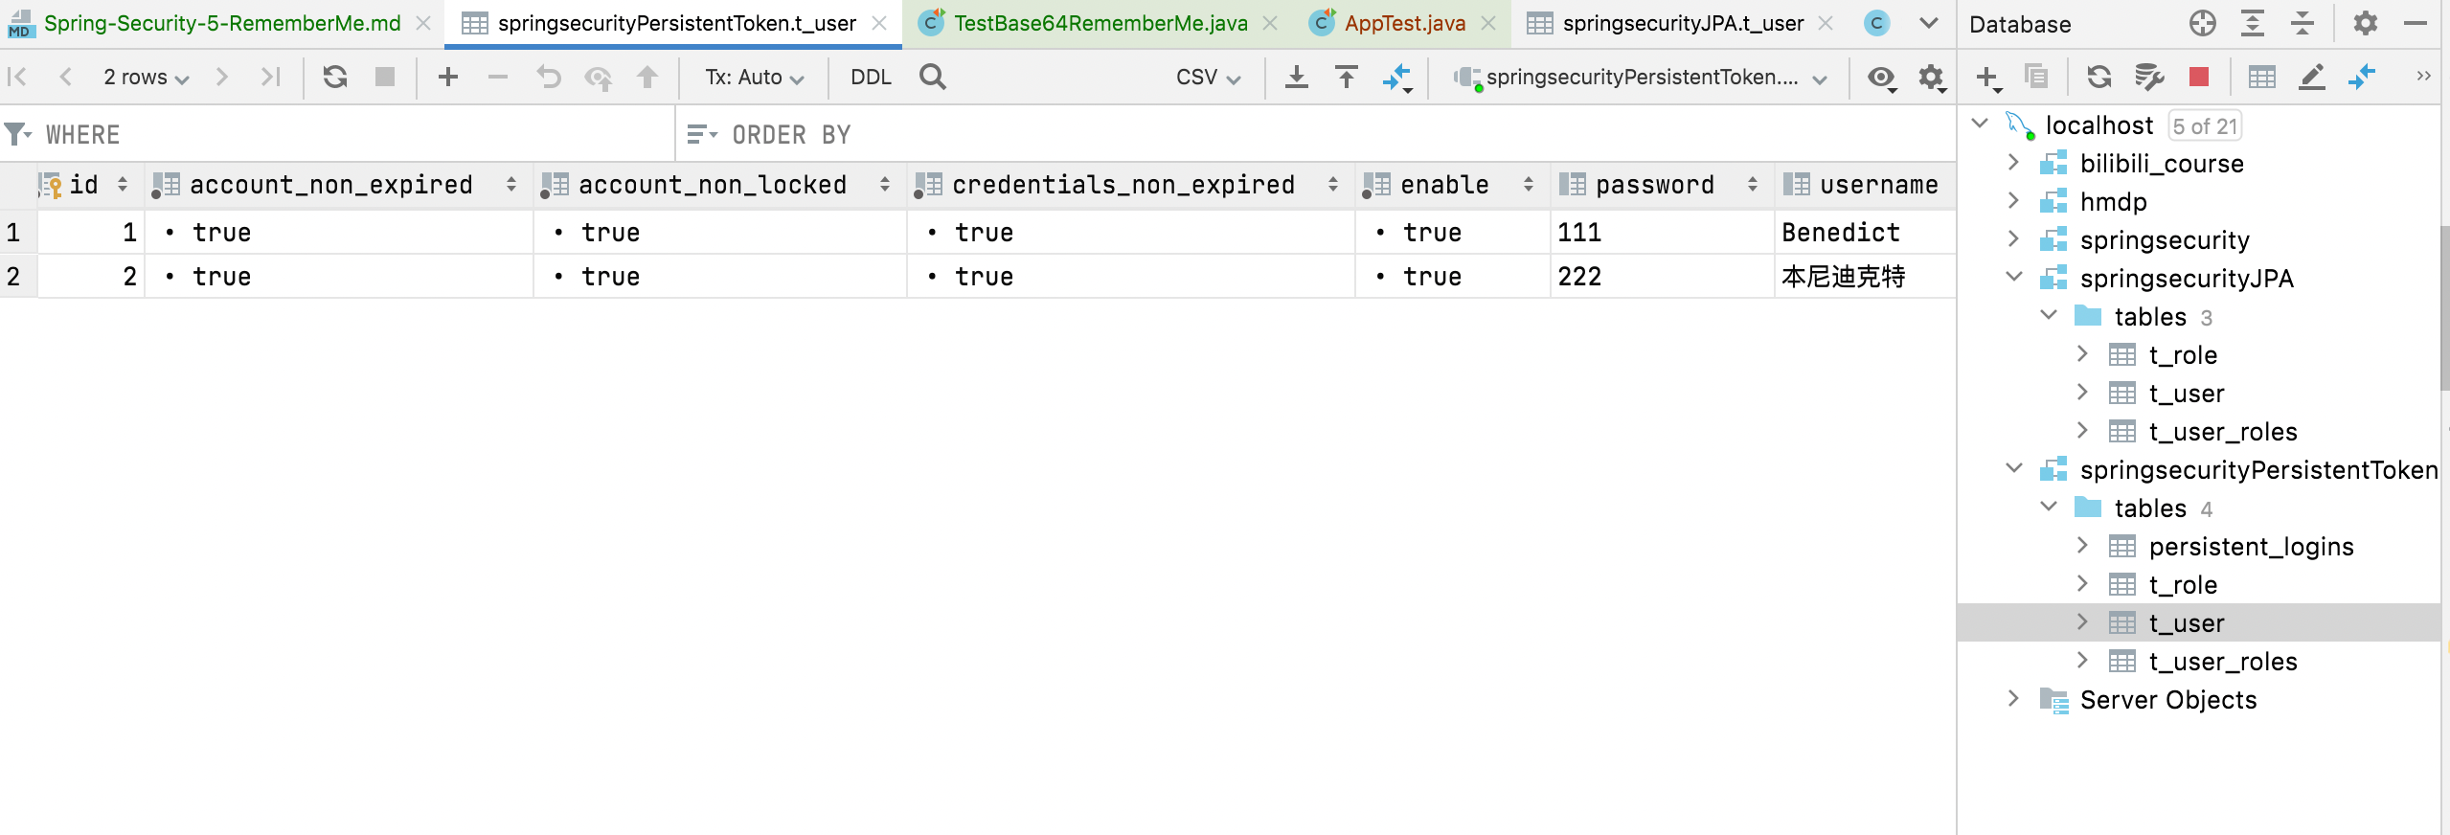Click the DDL button

point(870,78)
